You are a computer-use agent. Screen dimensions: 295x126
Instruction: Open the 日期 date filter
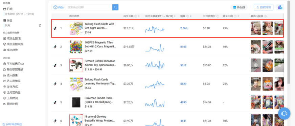pos(8,9)
